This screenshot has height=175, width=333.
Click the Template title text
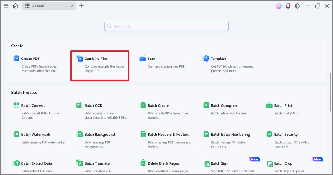pos(218,59)
